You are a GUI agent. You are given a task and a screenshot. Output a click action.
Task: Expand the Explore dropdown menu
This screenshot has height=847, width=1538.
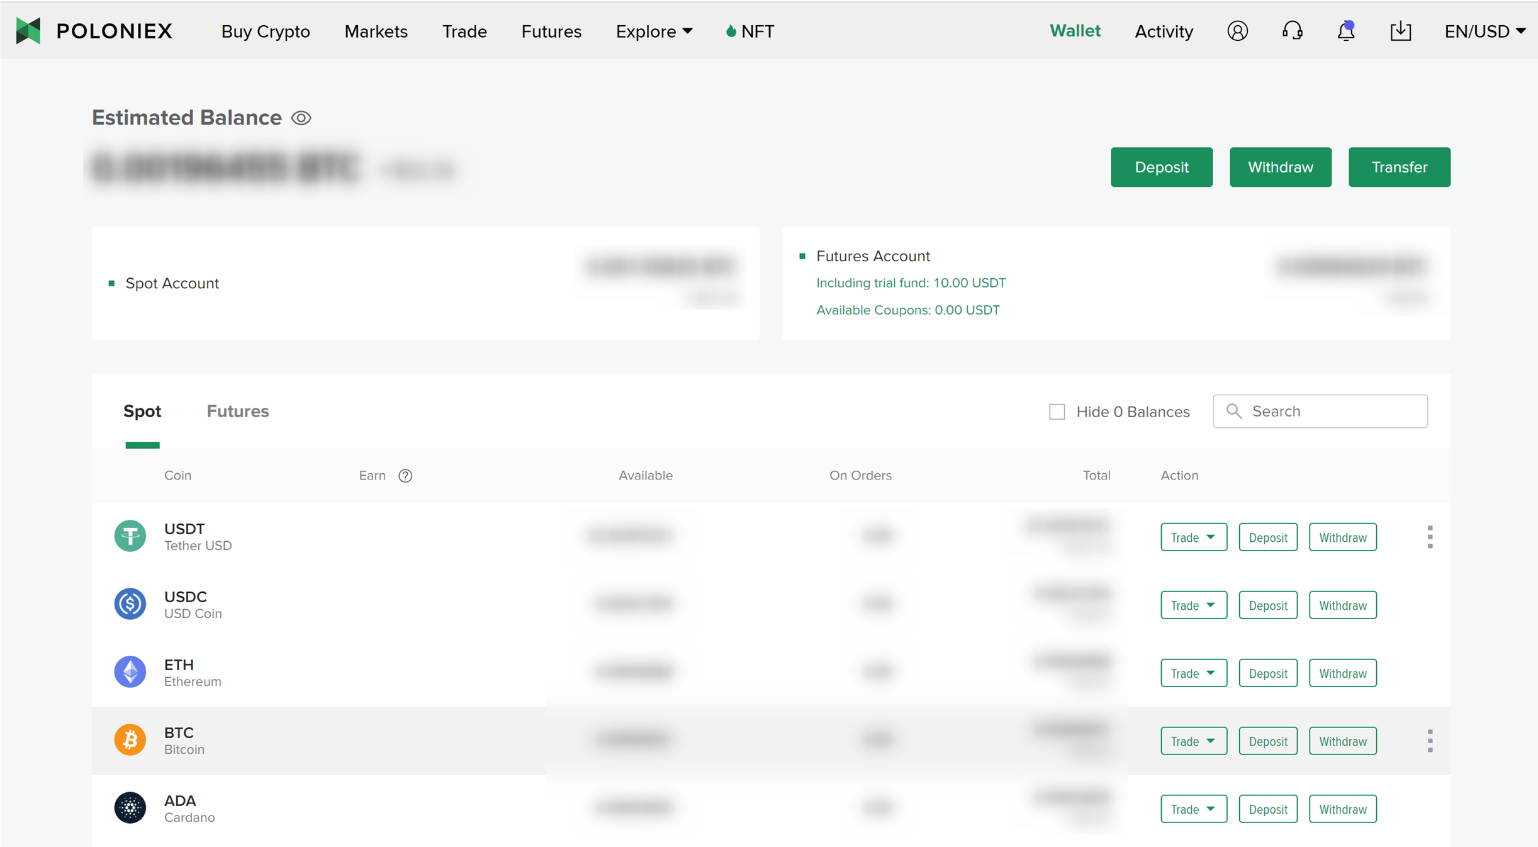click(x=654, y=31)
